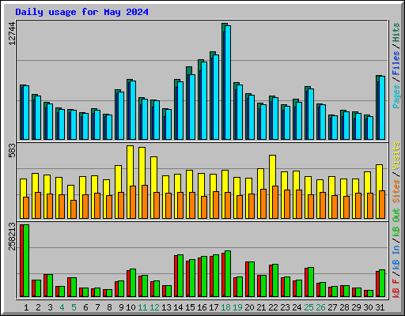Viewport: 405px width, 316px height.
Task: Click the cyan pages bar for day 1
Action: [x=26, y=112]
